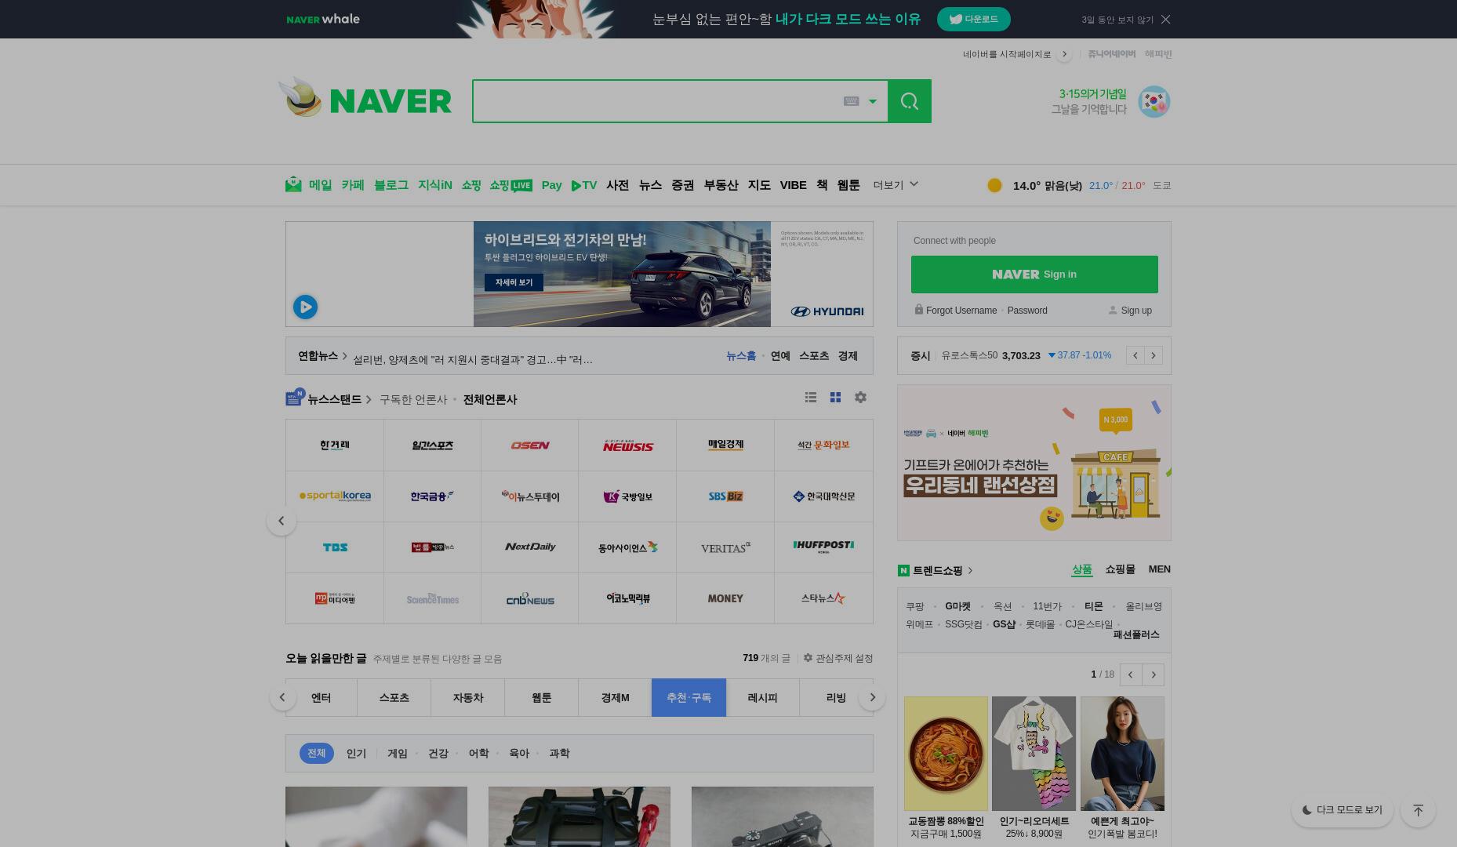The height and width of the screenshot is (847, 1457).
Task: Expand the 더보기 menu
Action: click(x=896, y=185)
